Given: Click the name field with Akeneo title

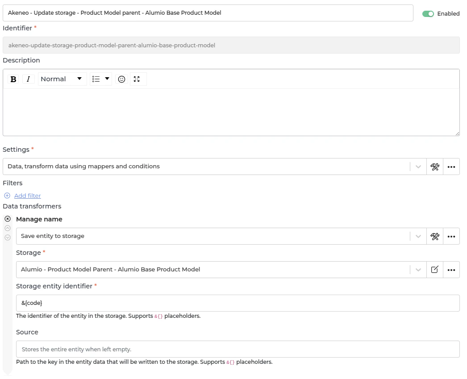Looking at the screenshot, I should pyautogui.click(x=208, y=13).
